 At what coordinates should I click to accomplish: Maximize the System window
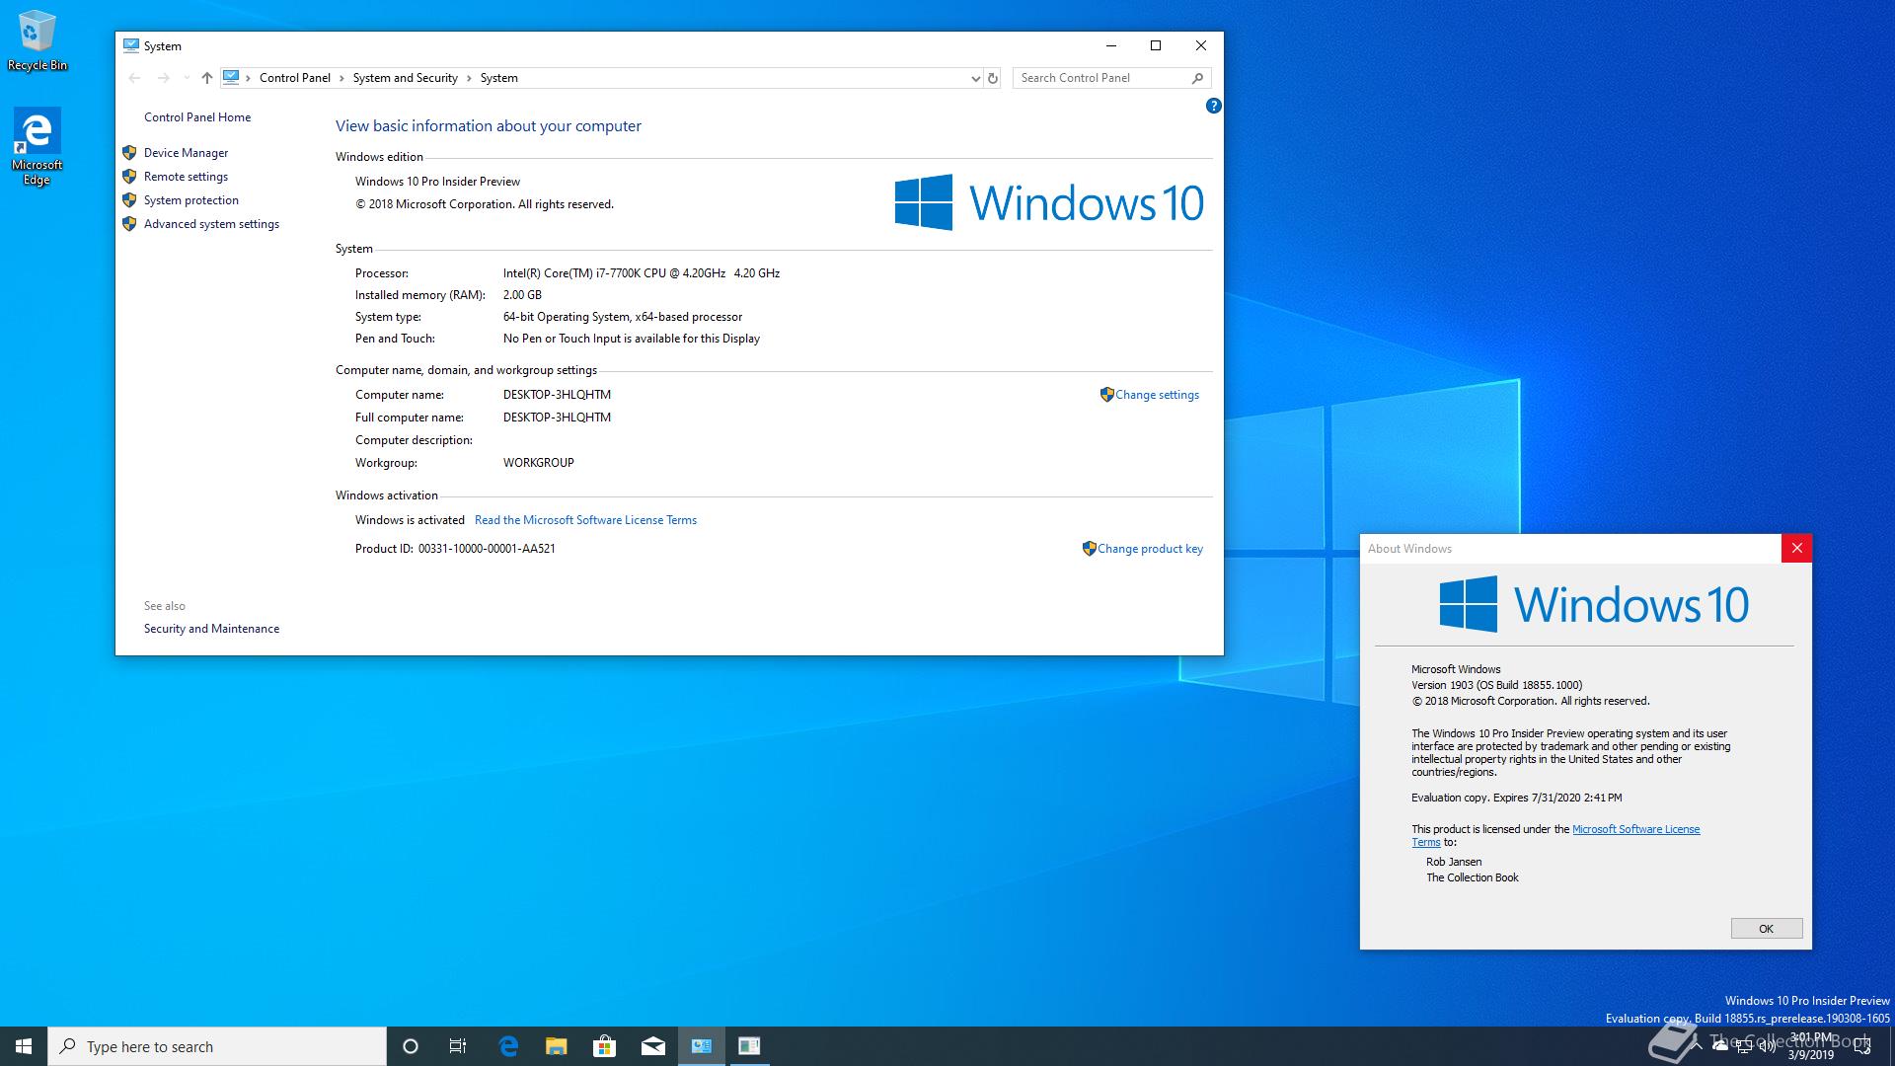(1156, 45)
